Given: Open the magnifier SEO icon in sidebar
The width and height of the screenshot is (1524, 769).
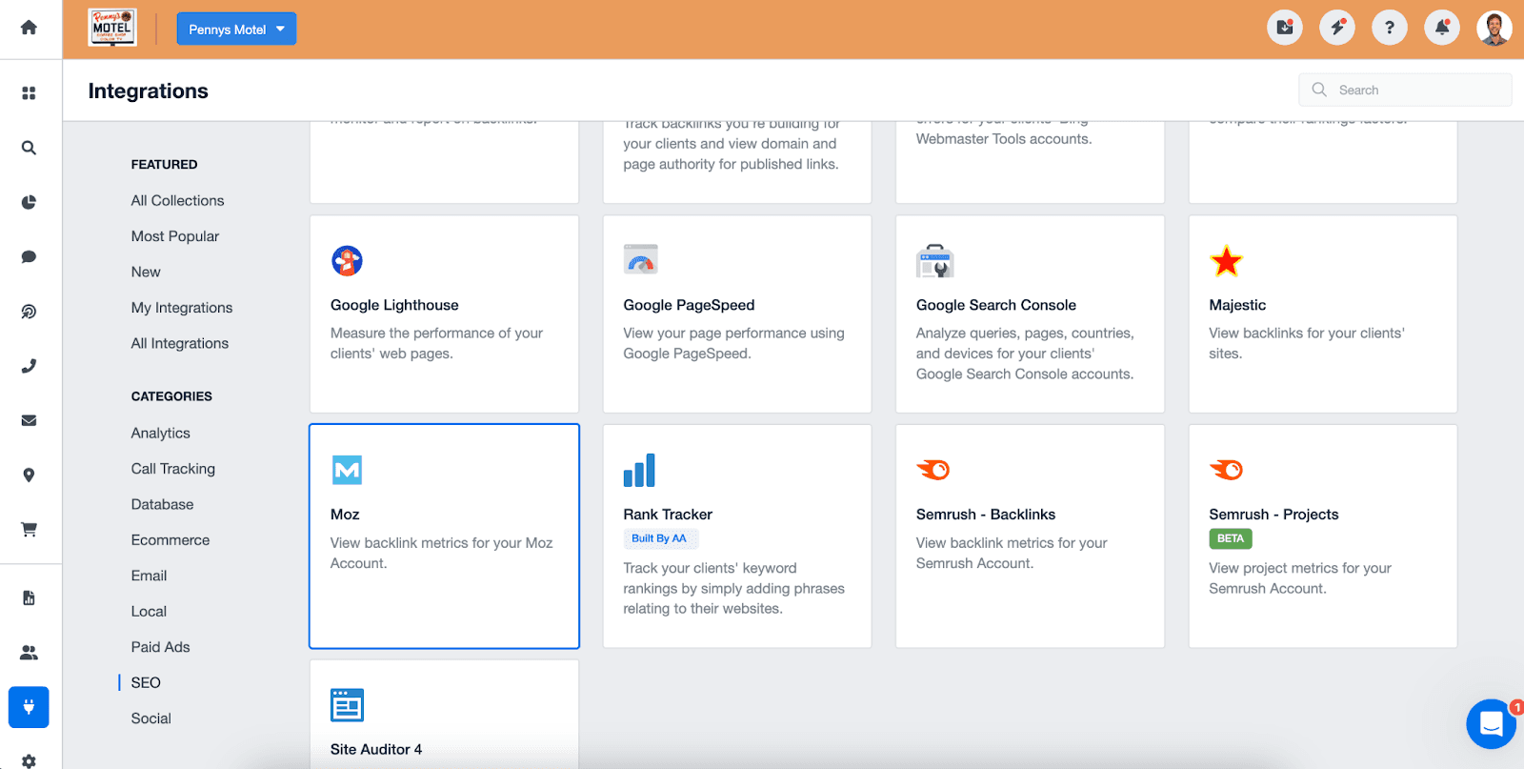Looking at the screenshot, I should pos(29,148).
